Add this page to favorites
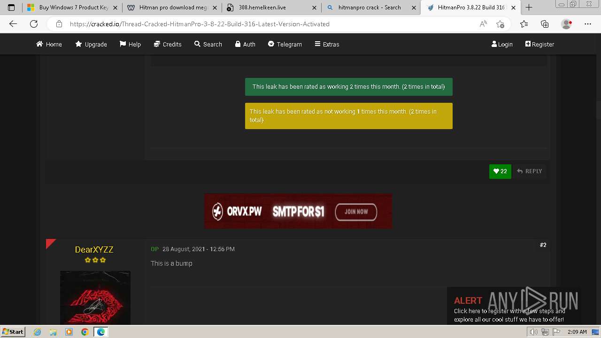The image size is (601, 338). coord(500,24)
